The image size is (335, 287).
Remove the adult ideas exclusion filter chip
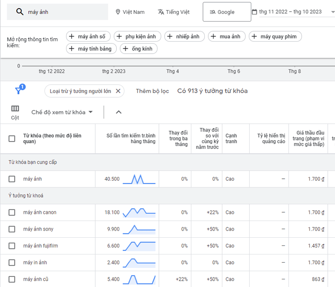coord(119,91)
